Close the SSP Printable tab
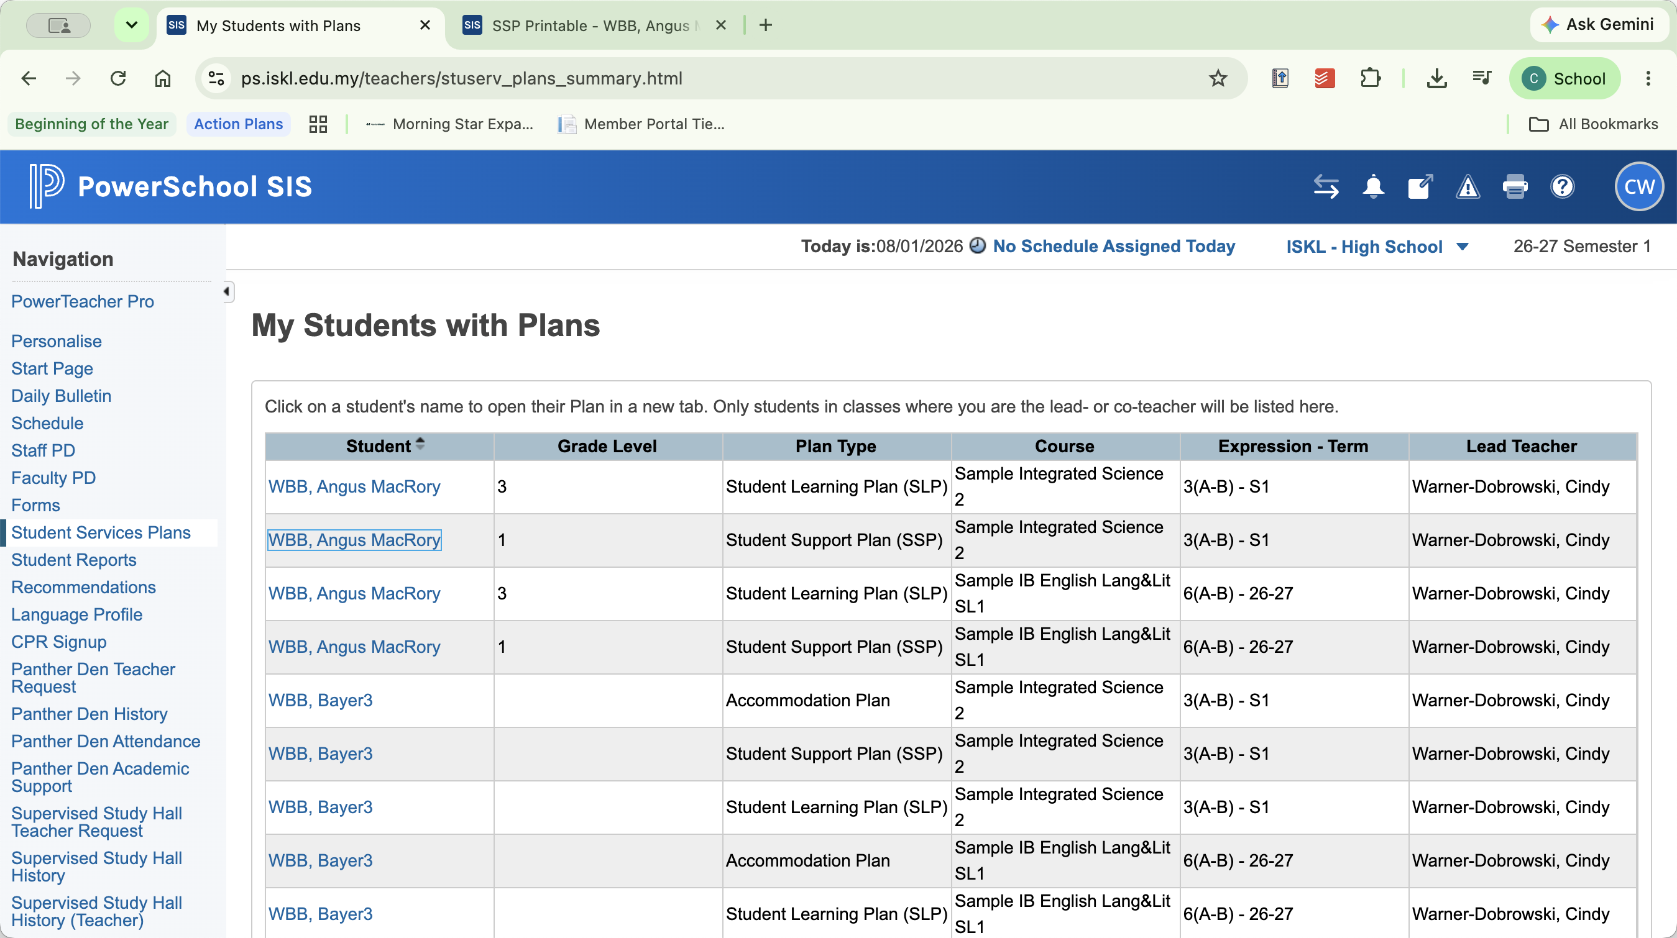 pos(720,25)
